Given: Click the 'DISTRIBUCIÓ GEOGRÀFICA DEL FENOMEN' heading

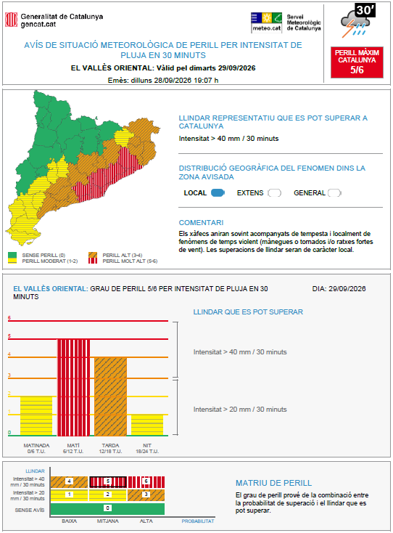Looking at the screenshot, I should (272, 172).
